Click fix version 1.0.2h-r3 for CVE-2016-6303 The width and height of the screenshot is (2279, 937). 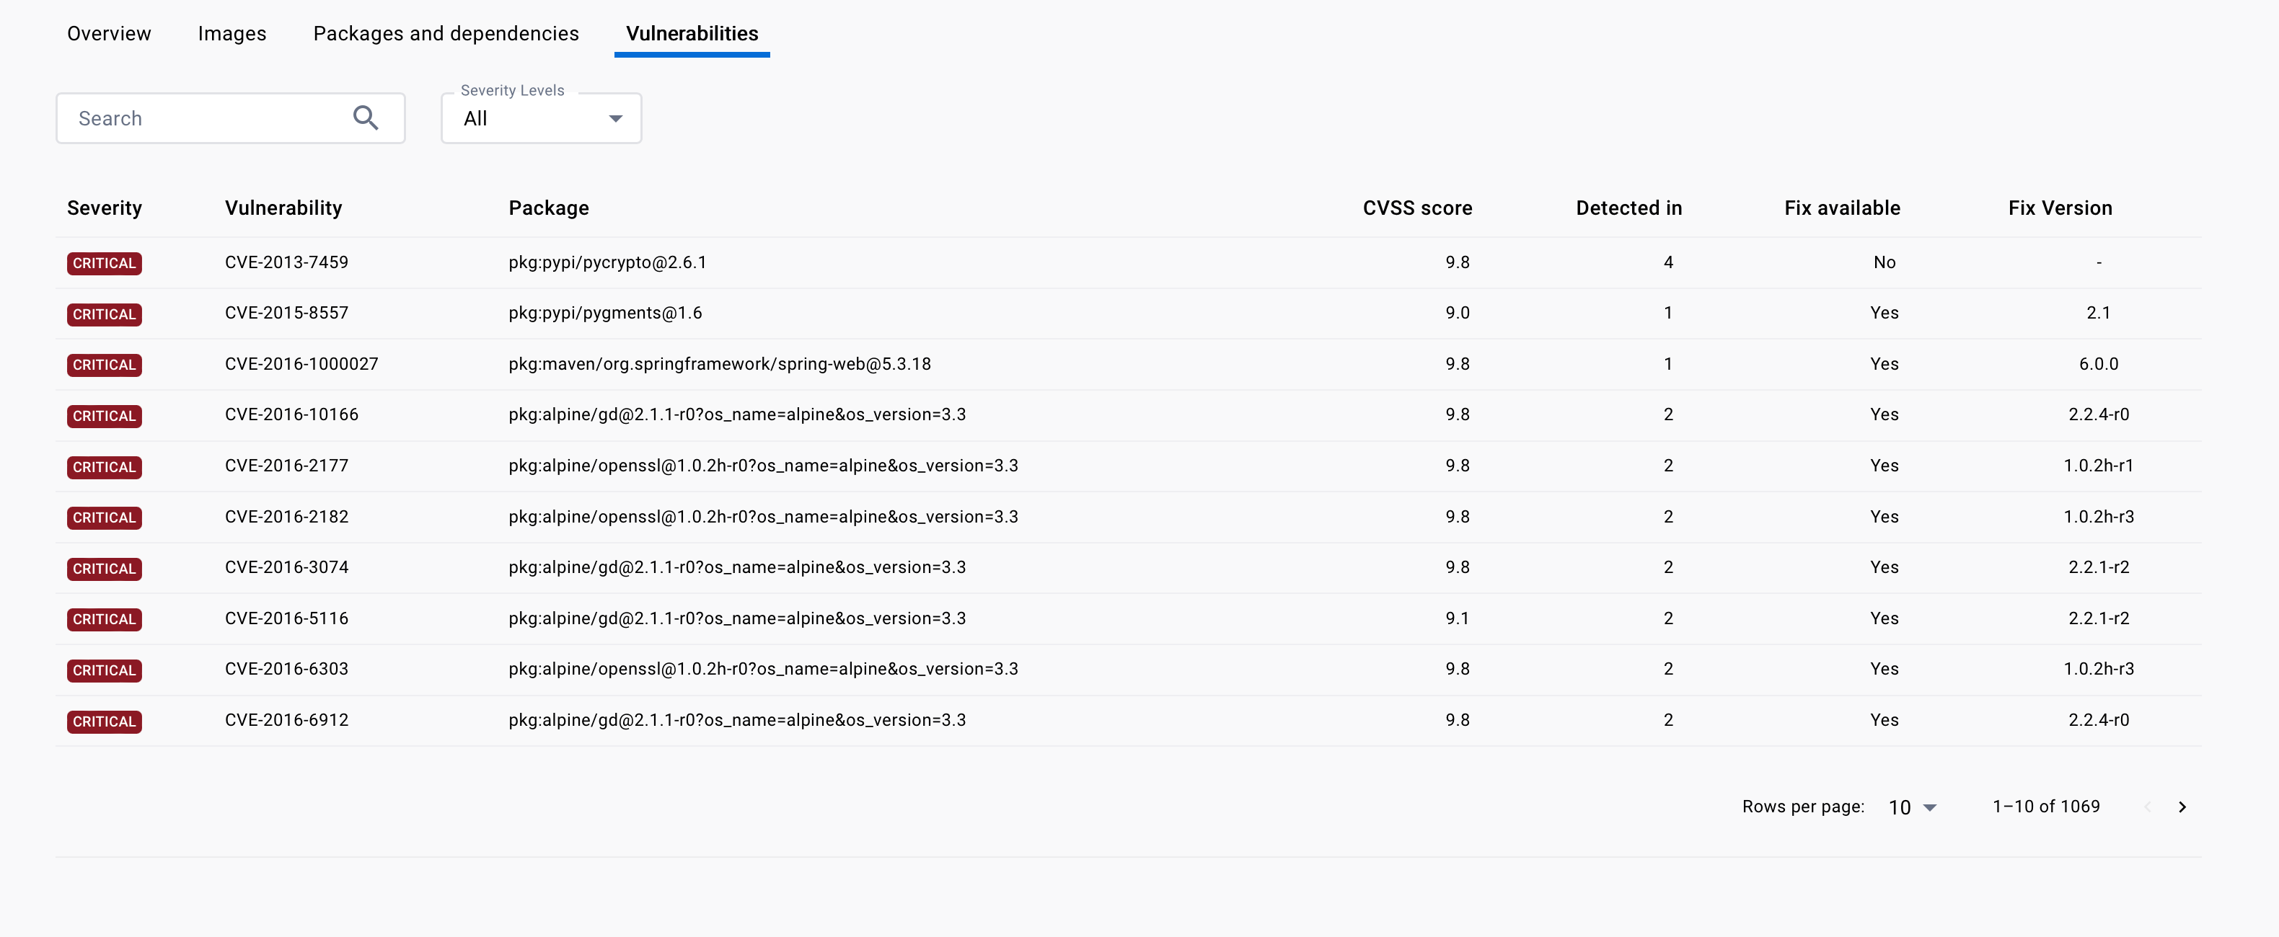pyautogui.click(x=2099, y=669)
